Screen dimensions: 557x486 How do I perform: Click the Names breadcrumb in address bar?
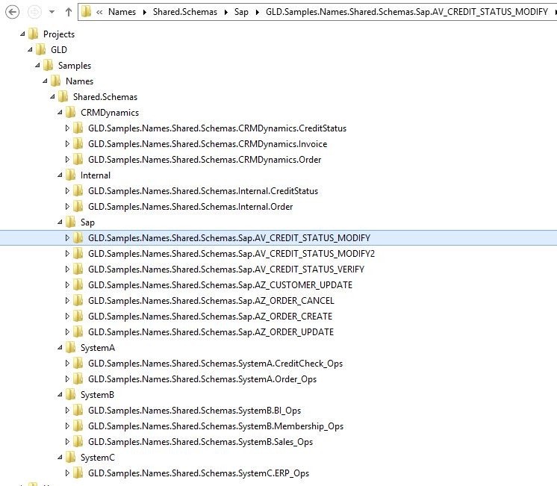tap(122, 12)
